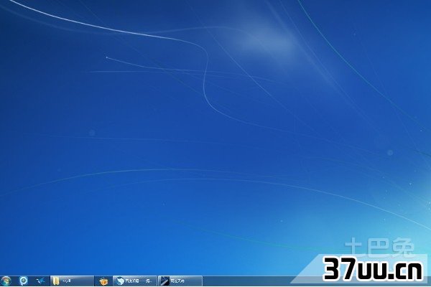Switch to the browser window taskbar button
The image size is (431, 287).
pyautogui.click(x=135, y=281)
